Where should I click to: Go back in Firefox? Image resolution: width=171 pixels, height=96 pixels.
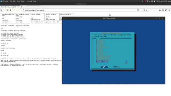coord(2,10)
